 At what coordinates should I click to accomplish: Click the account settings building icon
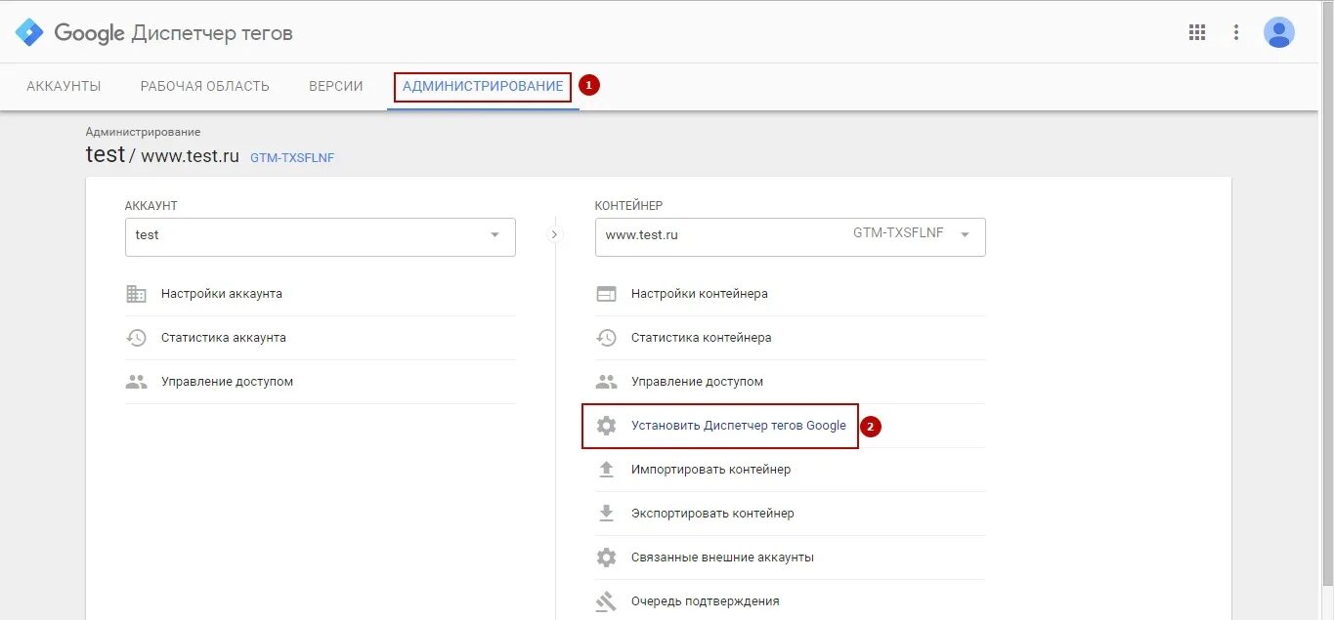136,294
